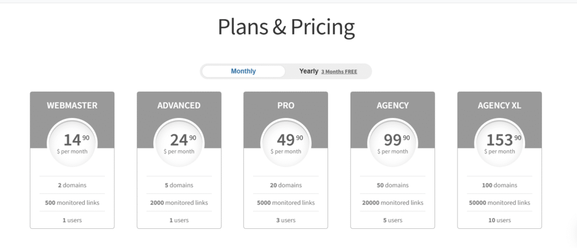
Task: Select the Webmaster plan header
Action: tap(72, 105)
